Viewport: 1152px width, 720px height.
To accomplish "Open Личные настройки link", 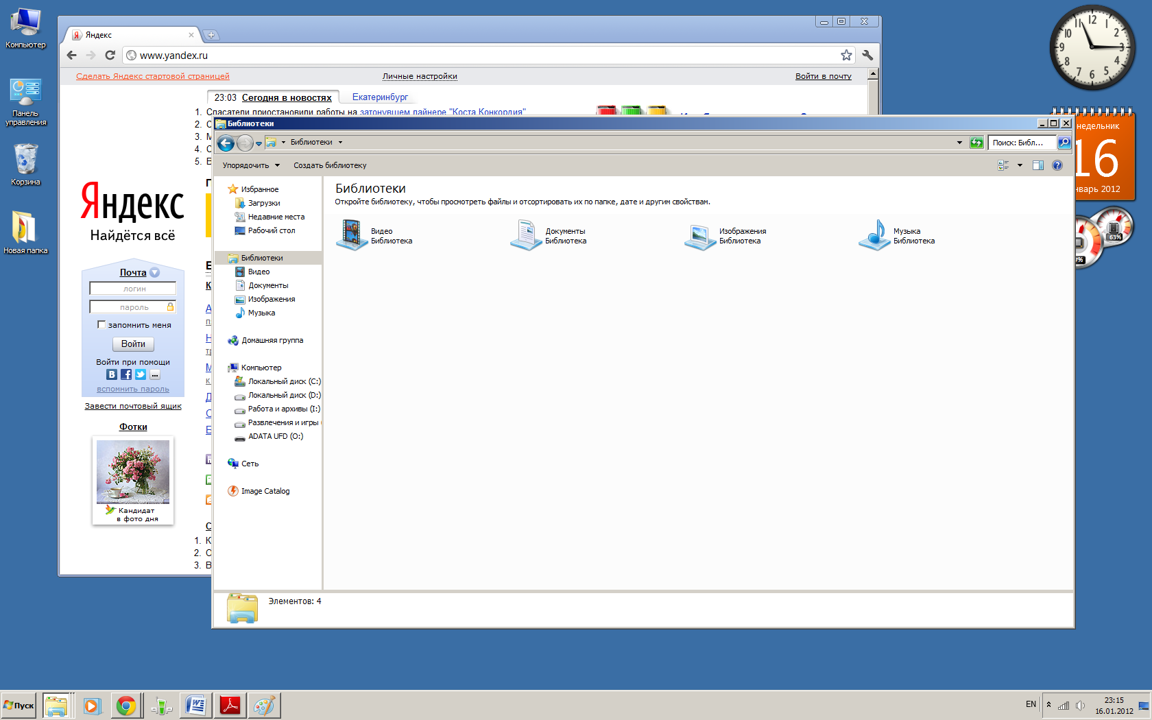I will (420, 76).
